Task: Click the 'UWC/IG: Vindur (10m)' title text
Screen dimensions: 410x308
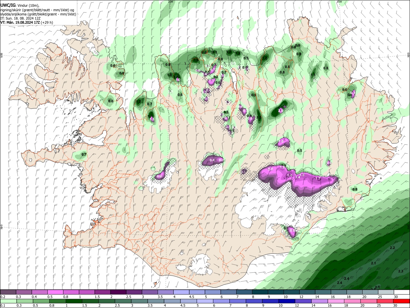Action: (20, 5)
